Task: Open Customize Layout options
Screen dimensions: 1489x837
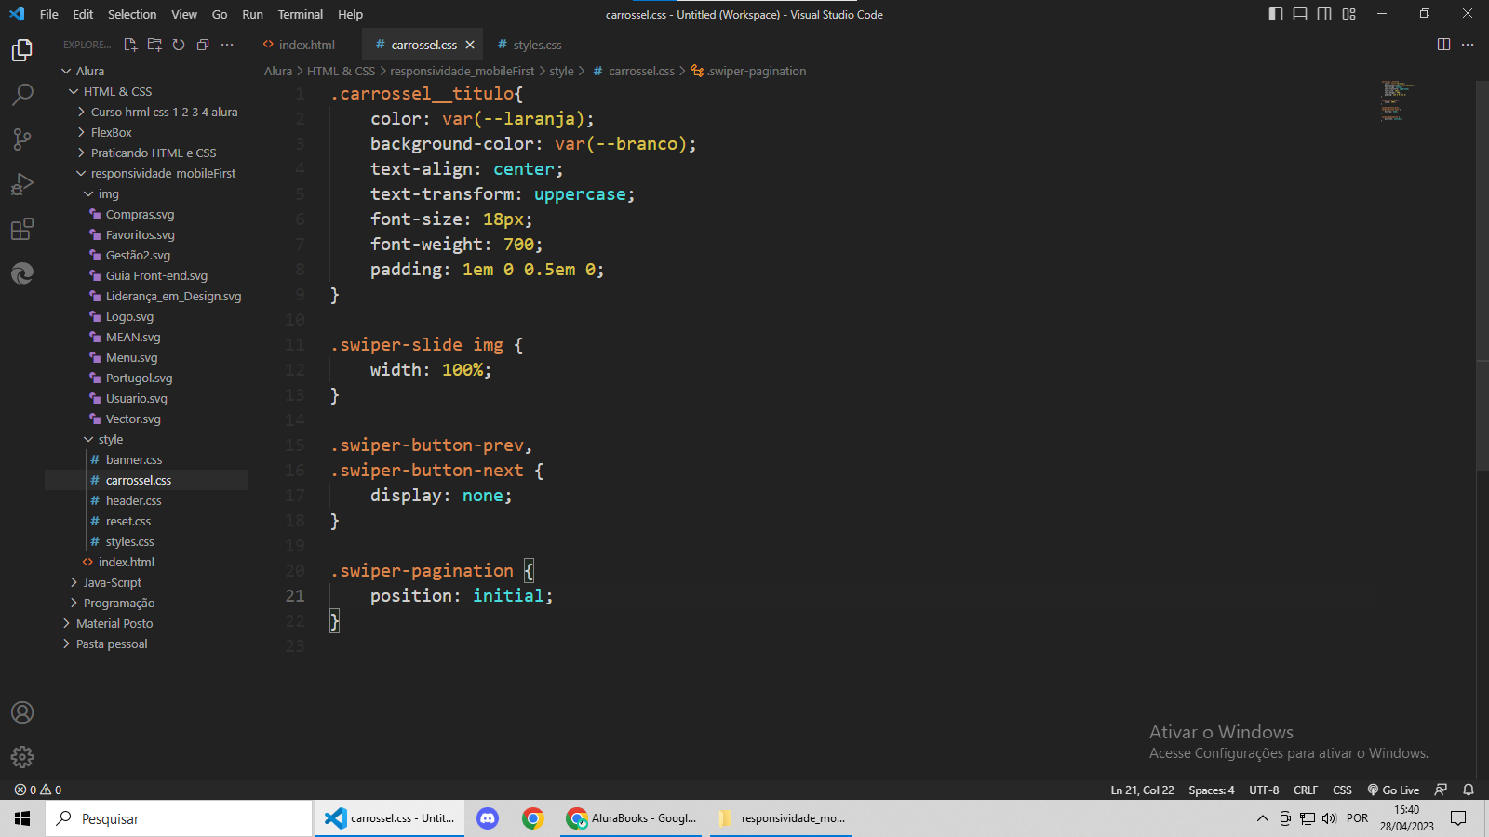Action: pos(1348,14)
